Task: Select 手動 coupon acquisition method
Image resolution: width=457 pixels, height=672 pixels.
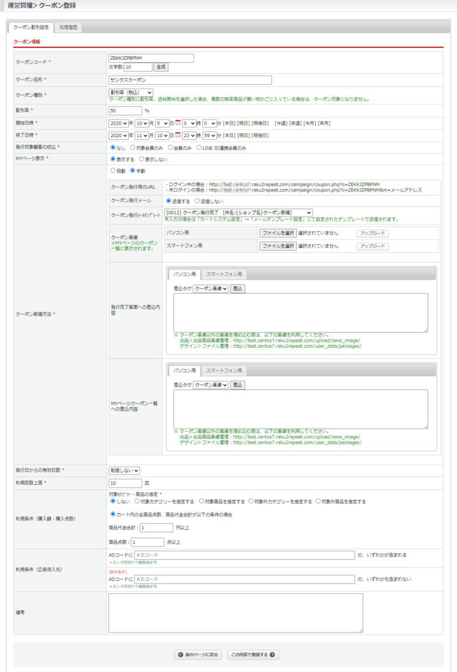Action: point(133,171)
